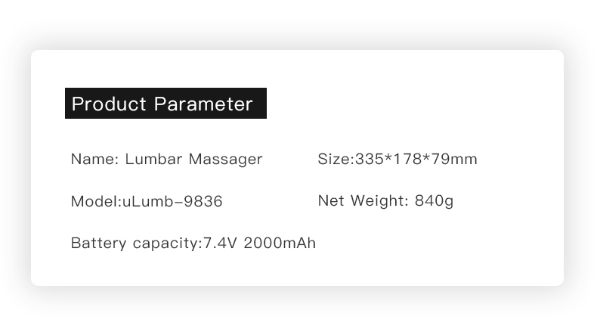Click the digits 9836 in the model

click(x=203, y=201)
